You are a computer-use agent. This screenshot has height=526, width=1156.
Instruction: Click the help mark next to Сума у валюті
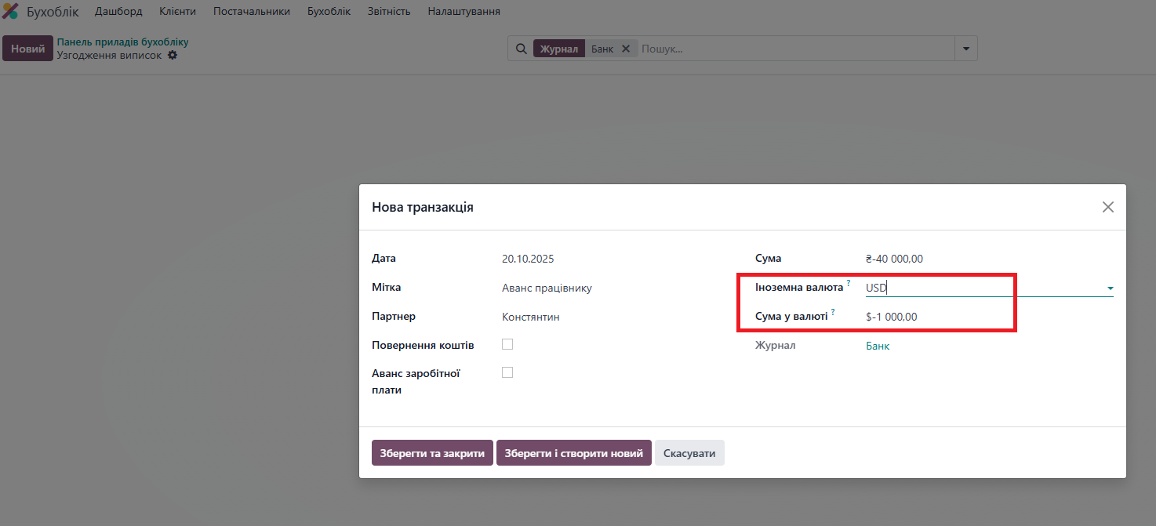coord(833,312)
